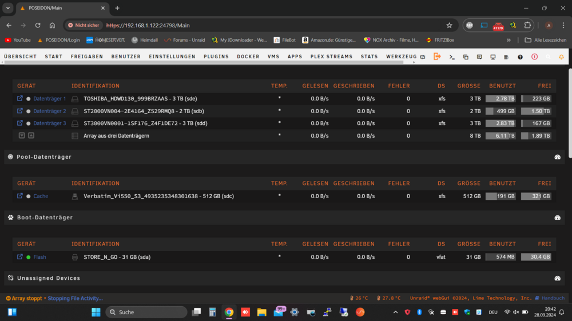Open the external link icon for Datenträger 3
Viewport: 572px width, 321px height.
(x=19, y=123)
